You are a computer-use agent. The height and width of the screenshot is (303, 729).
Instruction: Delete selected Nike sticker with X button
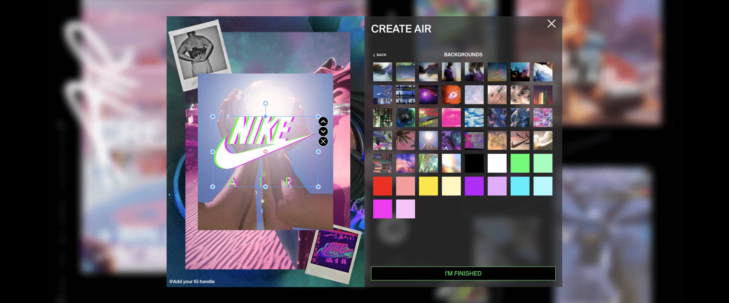[323, 141]
